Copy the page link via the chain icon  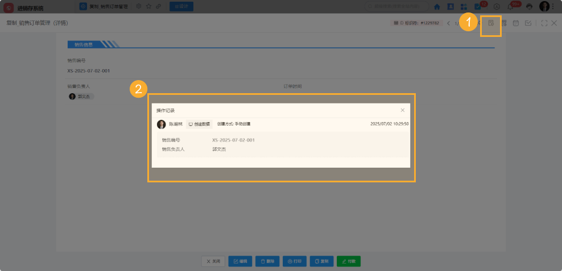158,6
